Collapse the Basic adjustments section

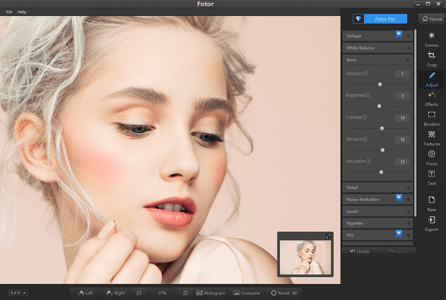point(376,59)
